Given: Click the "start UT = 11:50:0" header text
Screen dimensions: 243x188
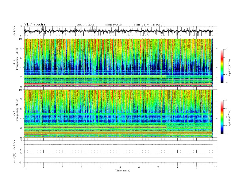Looking at the screenshot, I should pos(148,25).
